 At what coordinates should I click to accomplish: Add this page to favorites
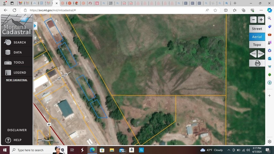tap(215, 10)
